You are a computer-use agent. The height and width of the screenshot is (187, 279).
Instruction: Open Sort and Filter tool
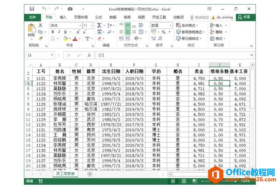tap(109, 25)
